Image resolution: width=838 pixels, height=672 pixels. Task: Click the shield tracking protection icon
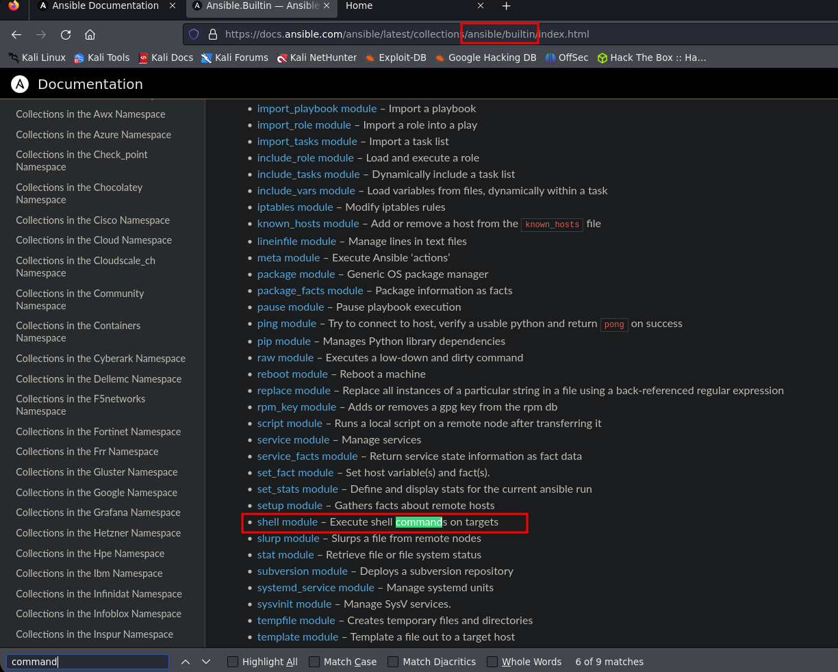[194, 34]
